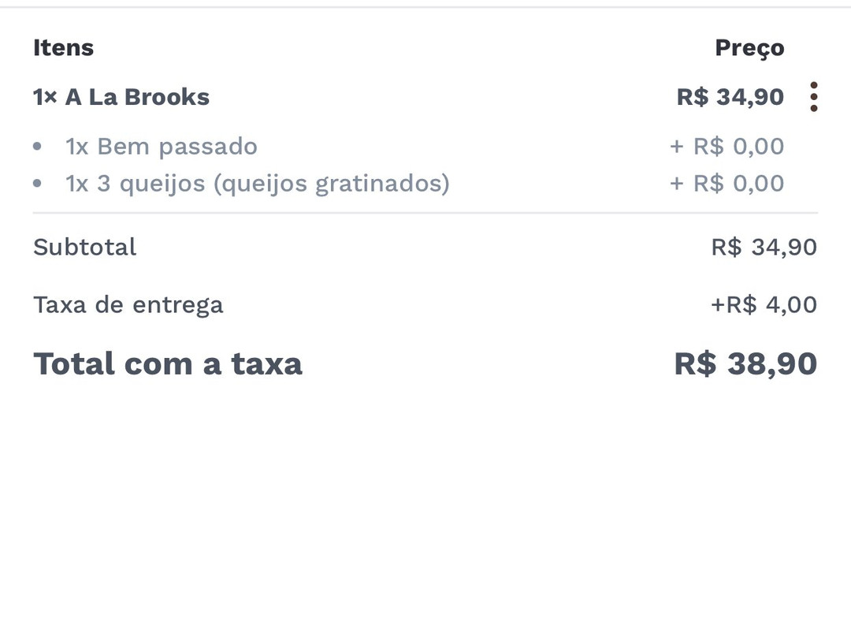Screen dimensions: 851x637
Task: Click the Subtotal label
Action: 85,247
